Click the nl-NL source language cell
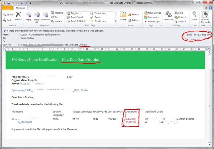This screenshot has height=149, width=214. (x=56, y=119)
